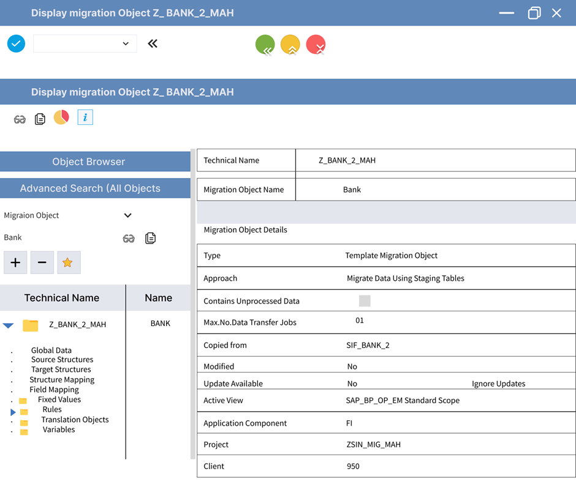The image size is (576, 490).
Task: Select Target Structures tree item
Action: (x=61, y=369)
